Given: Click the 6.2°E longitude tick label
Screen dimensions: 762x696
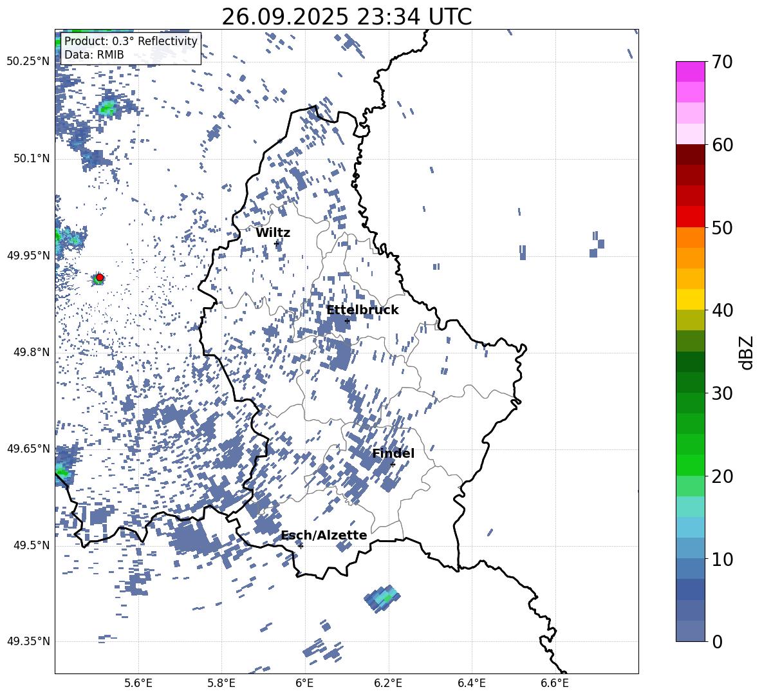Looking at the screenshot, I should click(x=388, y=683).
